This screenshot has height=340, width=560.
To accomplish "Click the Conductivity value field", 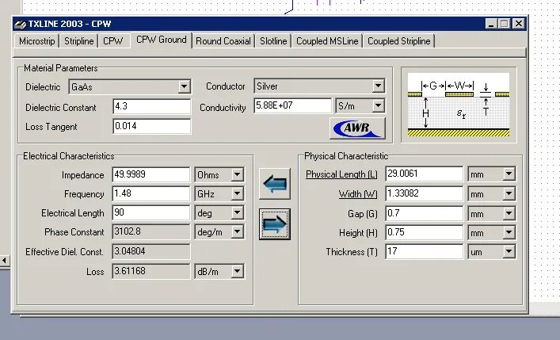I will 293,105.
